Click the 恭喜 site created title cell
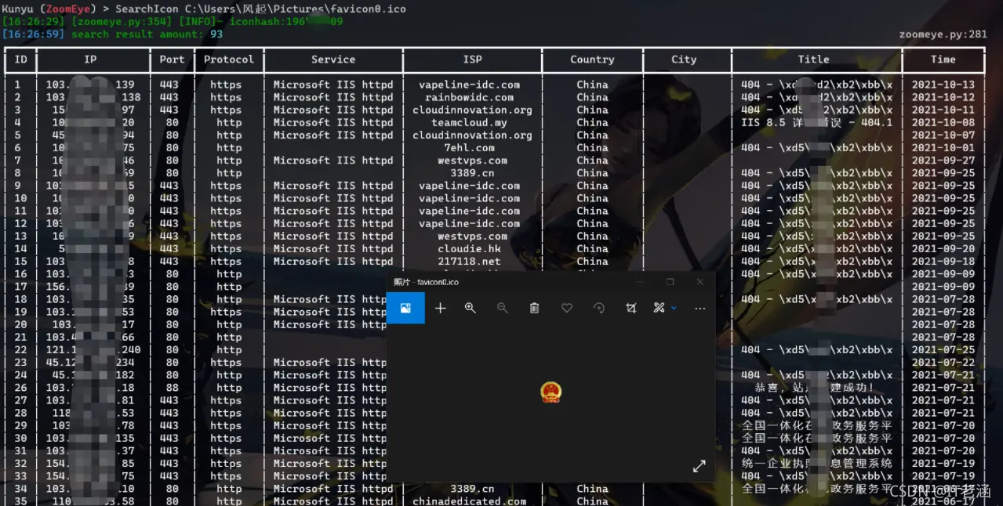 pyautogui.click(x=814, y=388)
